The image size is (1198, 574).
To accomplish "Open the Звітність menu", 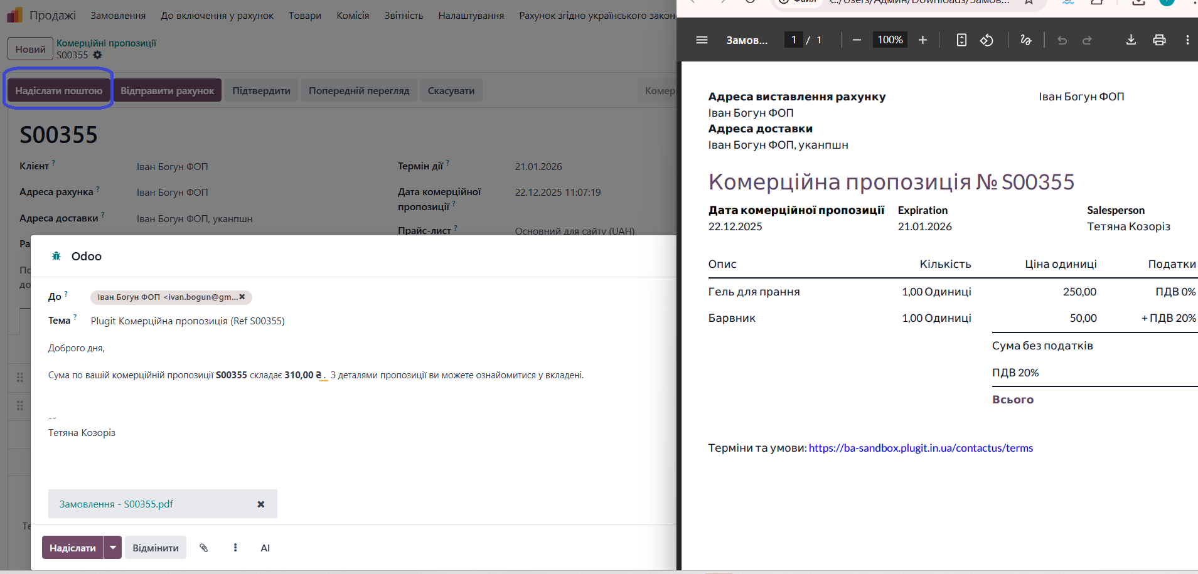I will tap(404, 16).
